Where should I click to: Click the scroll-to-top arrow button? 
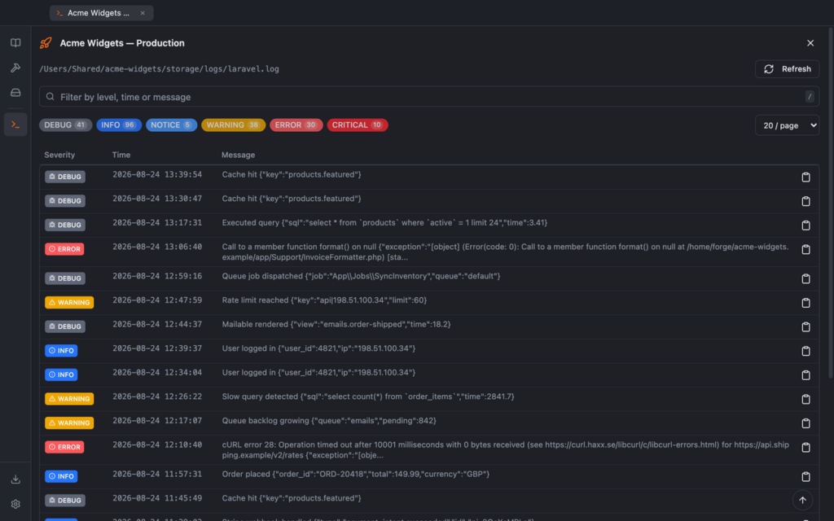(x=802, y=500)
